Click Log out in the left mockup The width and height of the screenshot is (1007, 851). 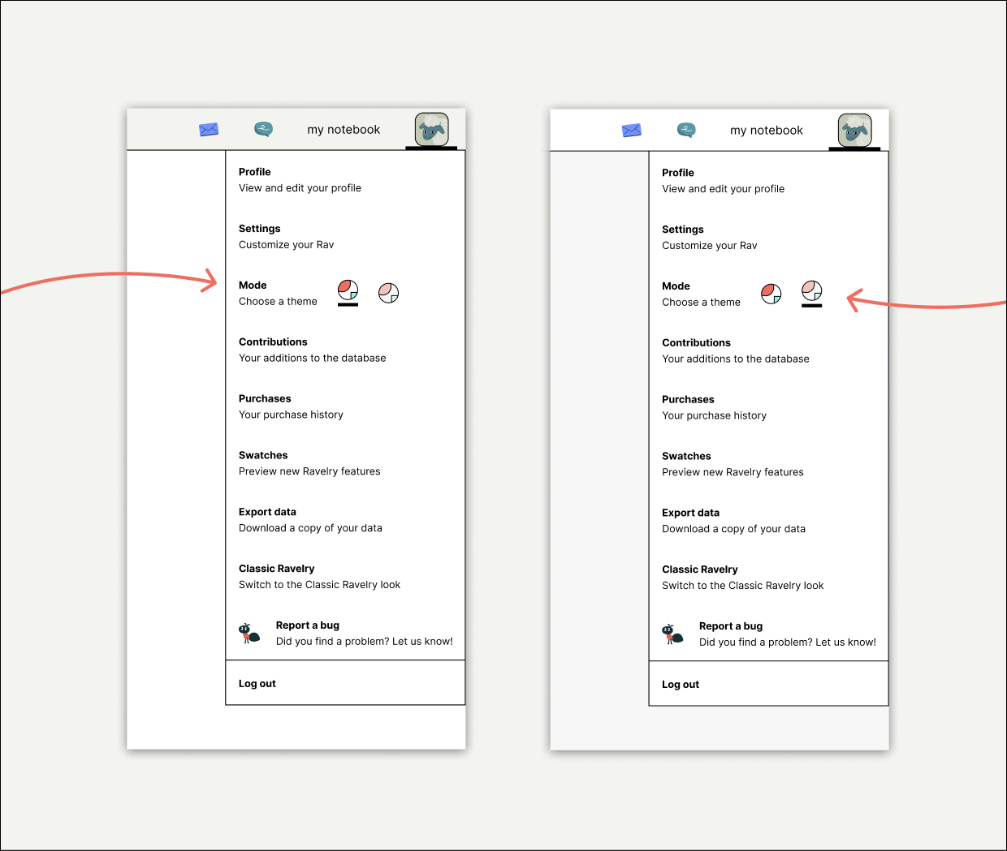(x=257, y=684)
